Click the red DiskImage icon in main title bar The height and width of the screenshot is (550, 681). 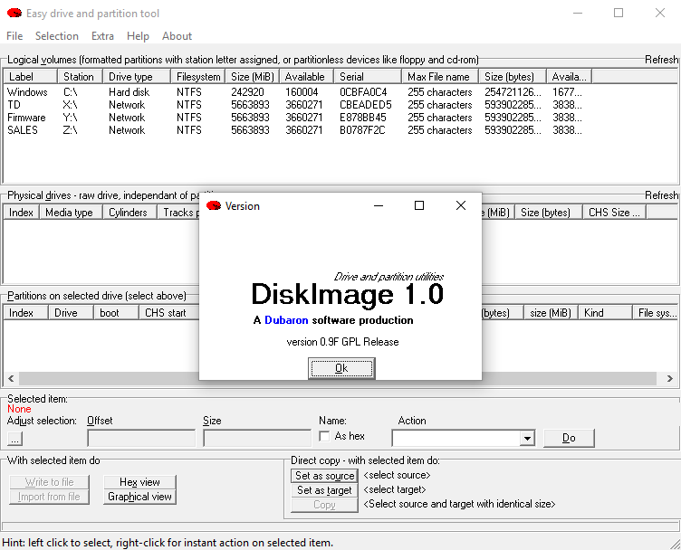(14, 14)
